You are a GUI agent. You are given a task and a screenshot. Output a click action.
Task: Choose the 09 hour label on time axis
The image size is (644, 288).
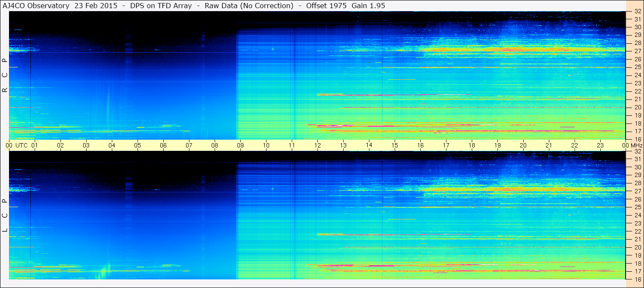[x=240, y=145]
